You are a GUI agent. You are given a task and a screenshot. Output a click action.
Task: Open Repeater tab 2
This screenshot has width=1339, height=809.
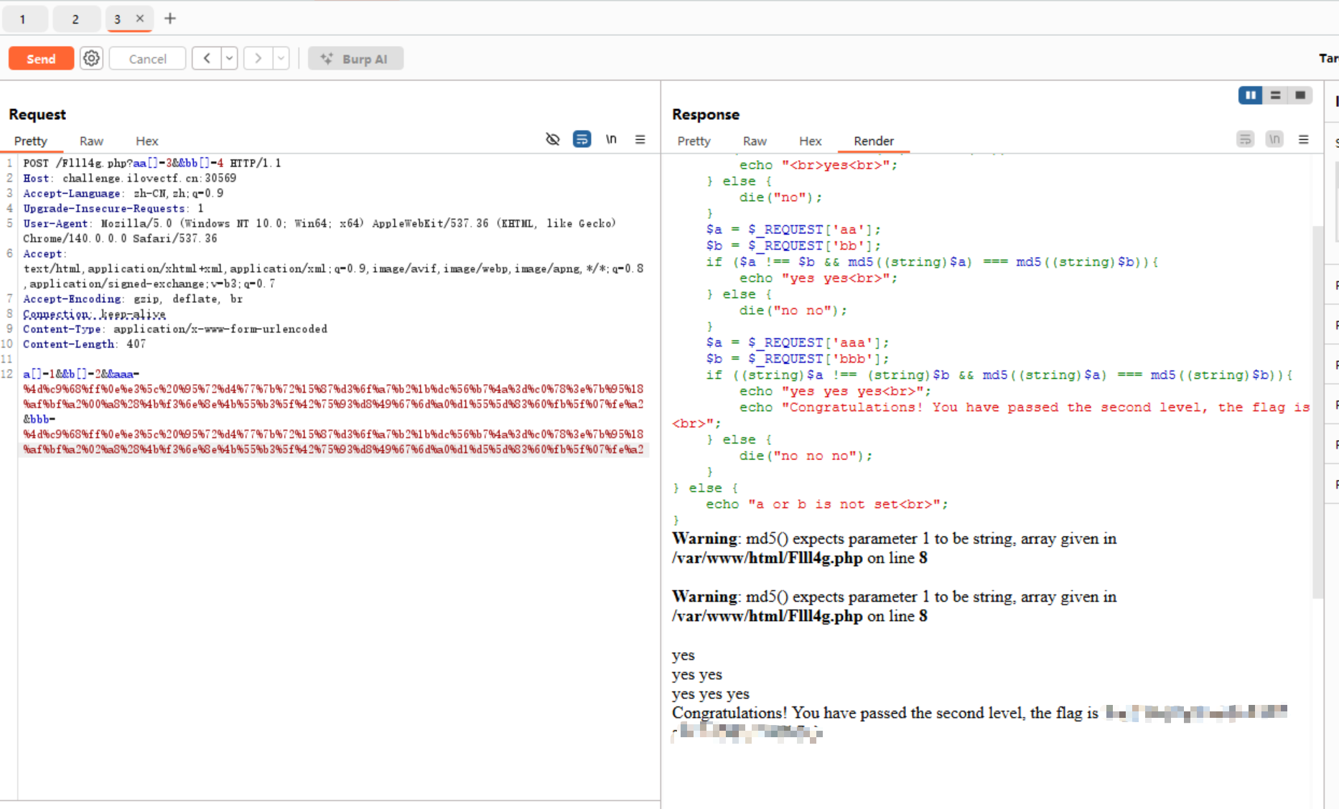pyautogui.click(x=75, y=19)
